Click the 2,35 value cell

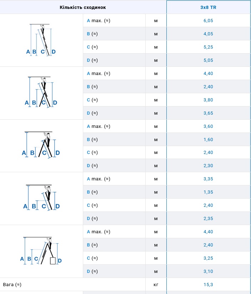tap(209, 219)
